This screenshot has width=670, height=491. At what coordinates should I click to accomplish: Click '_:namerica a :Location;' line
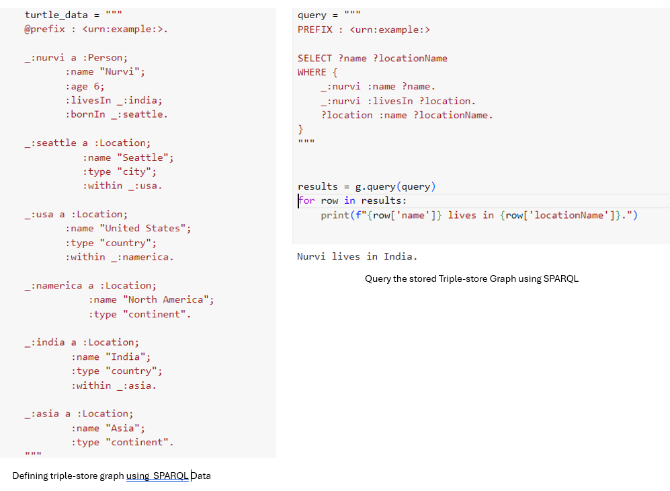[x=91, y=286]
